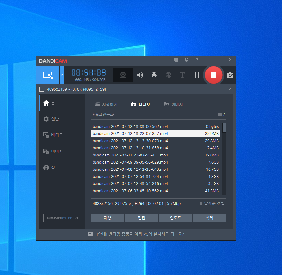Click the BANDICAM logo
The height and width of the screenshot is (275, 282).
point(53,61)
